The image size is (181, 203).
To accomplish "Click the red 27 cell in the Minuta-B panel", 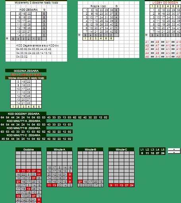I will click(80, 182).
